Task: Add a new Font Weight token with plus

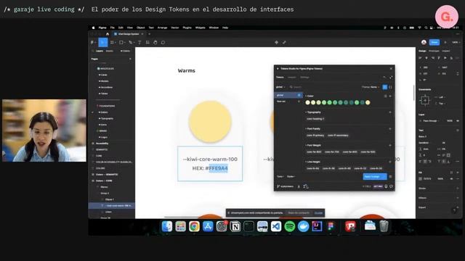Action: (x=390, y=146)
